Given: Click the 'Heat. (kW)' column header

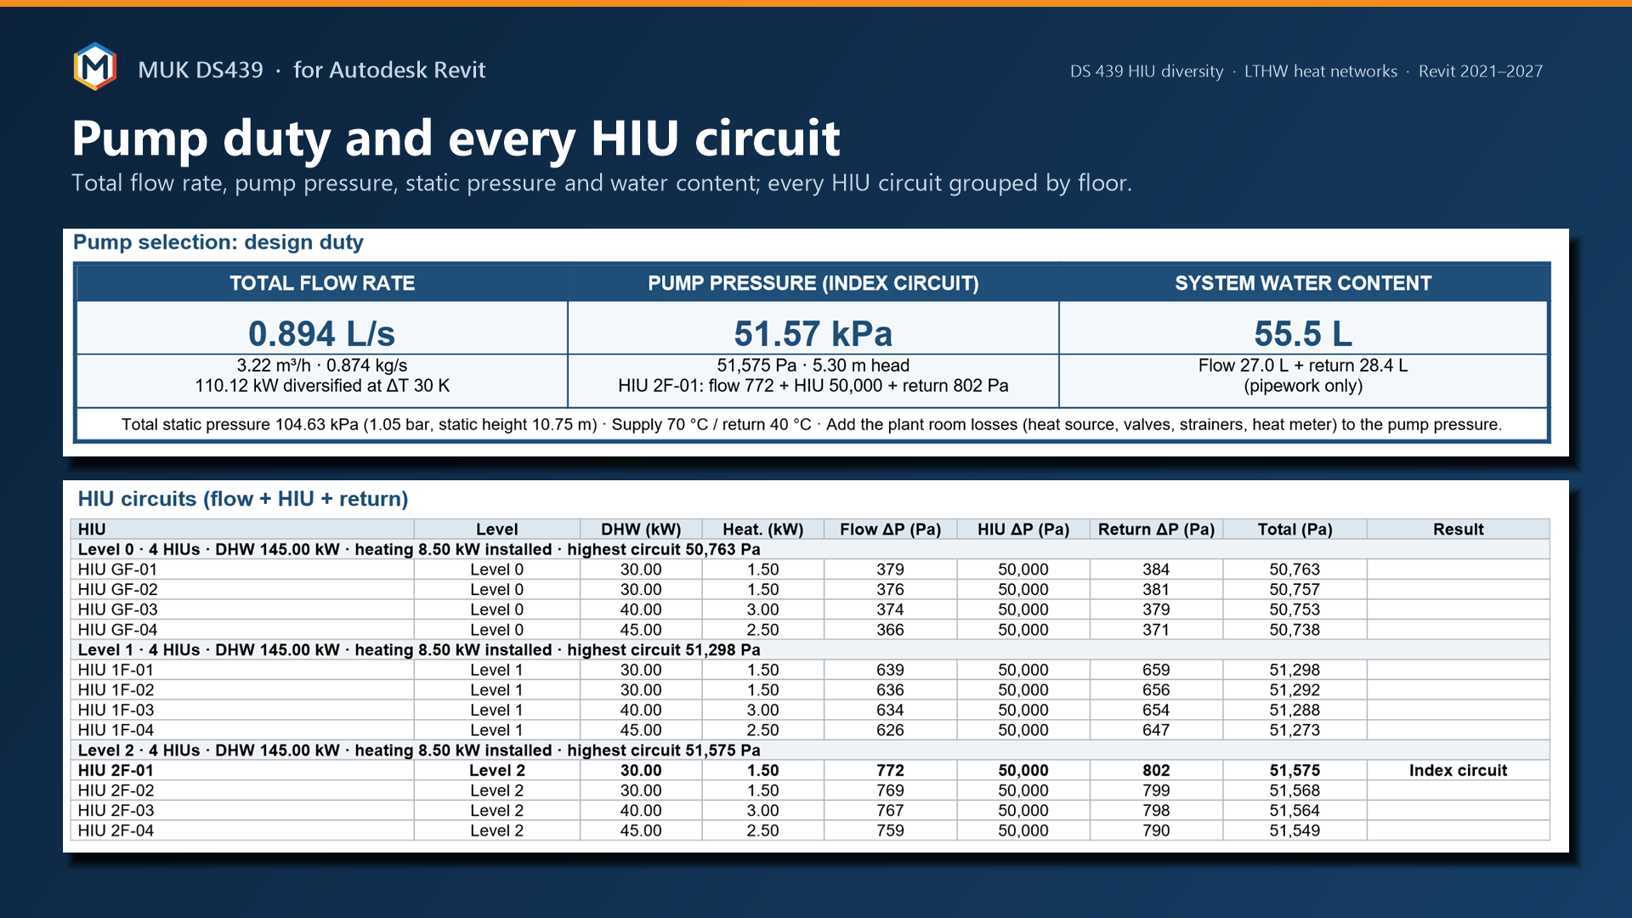Looking at the screenshot, I should [x=763, y=529].
